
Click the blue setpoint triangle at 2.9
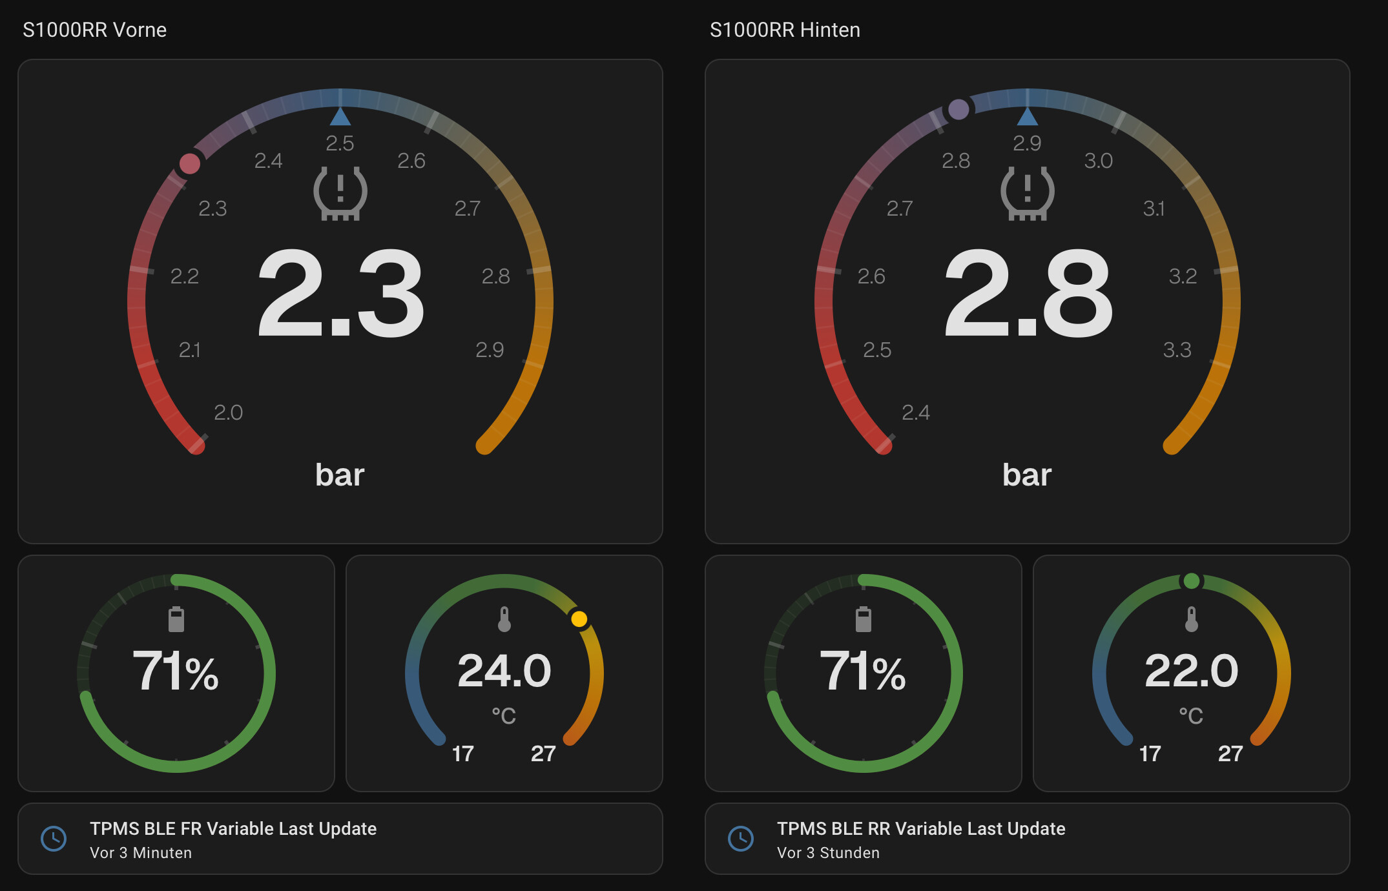pos(1027,118)
